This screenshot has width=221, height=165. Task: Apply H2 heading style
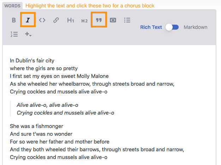(x=84, y=21)
